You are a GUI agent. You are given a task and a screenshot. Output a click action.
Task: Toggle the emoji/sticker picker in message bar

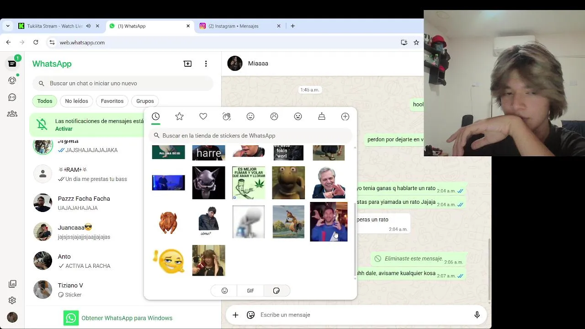coord(250,315)
